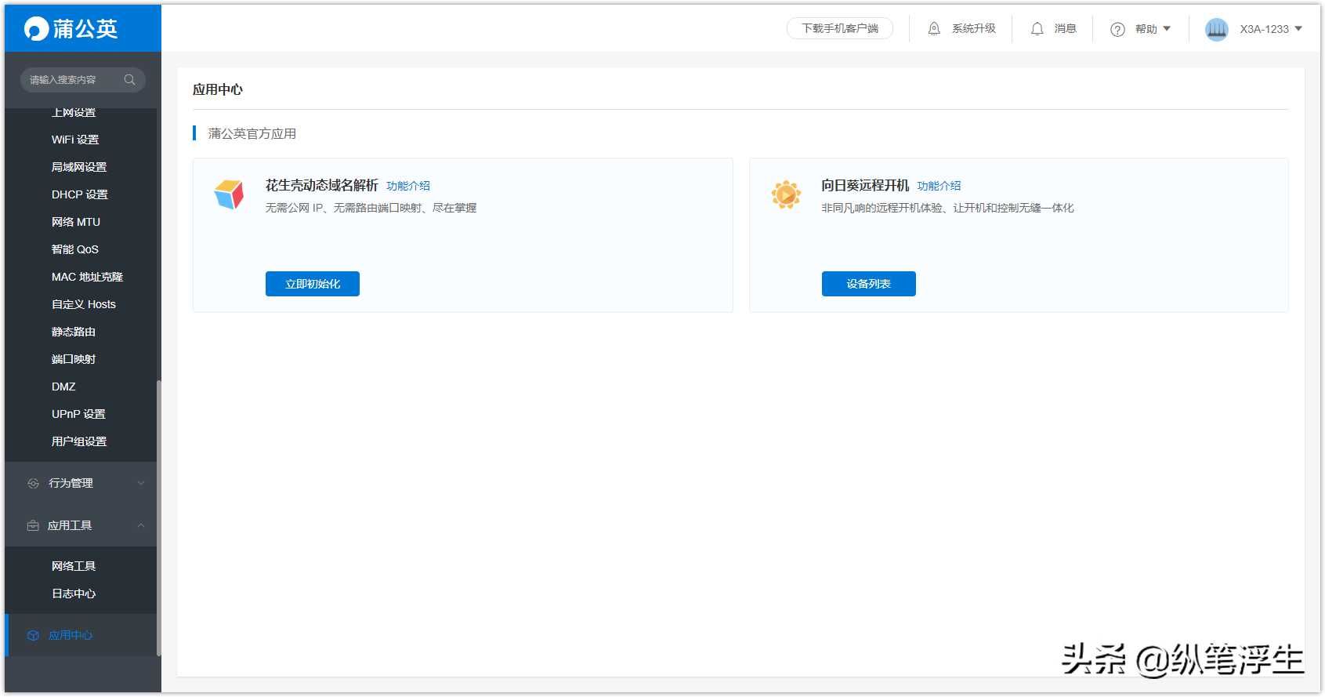This screenshot has width=1325, height=697.
Task: Open 智能 QoS menu item
Action: click(75, 249)
